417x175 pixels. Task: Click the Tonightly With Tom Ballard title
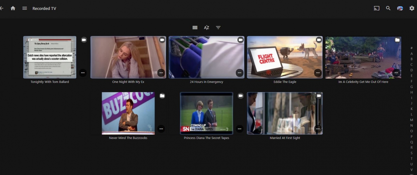click(50, 82)
